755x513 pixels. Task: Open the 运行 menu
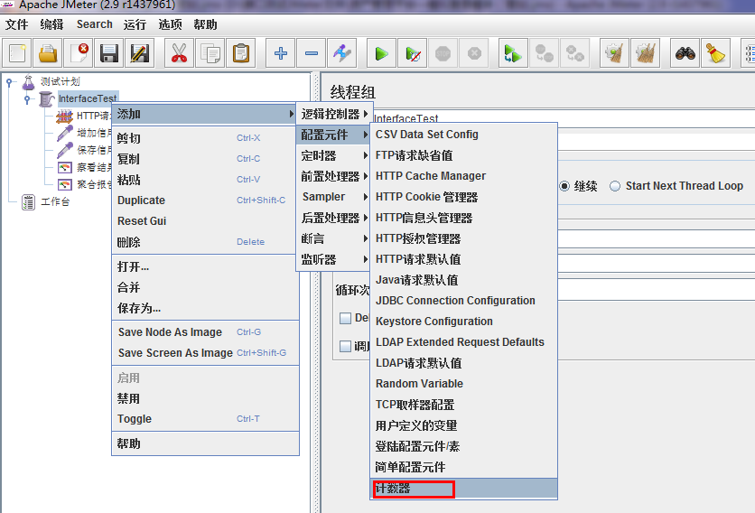[x=135, y=24]
